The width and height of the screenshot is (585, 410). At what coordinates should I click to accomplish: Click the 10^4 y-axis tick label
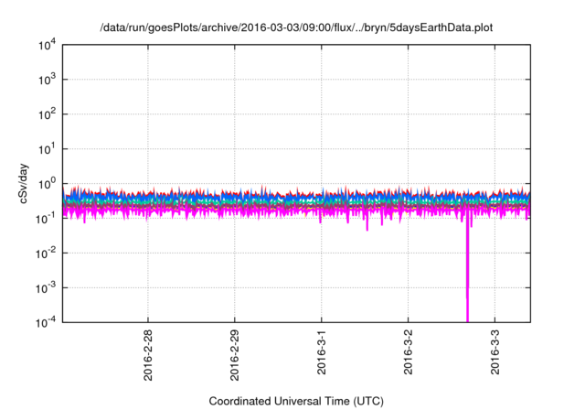point(47,46)
